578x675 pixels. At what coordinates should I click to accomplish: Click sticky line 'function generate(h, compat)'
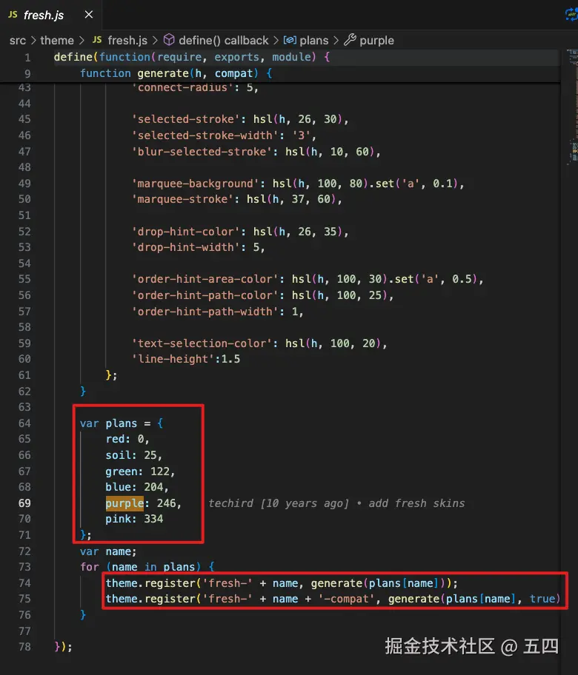click(x=176, y=73)
